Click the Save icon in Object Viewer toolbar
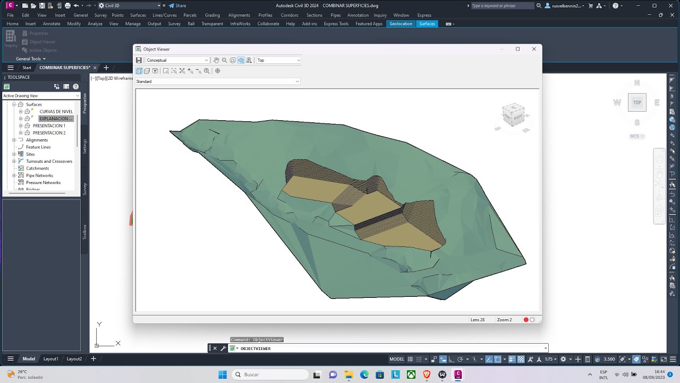Viewport: 680px width, 383px height. click(139, 60)
